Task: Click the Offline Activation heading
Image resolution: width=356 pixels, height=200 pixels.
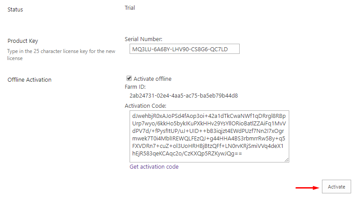Action: tap(30, 80)
